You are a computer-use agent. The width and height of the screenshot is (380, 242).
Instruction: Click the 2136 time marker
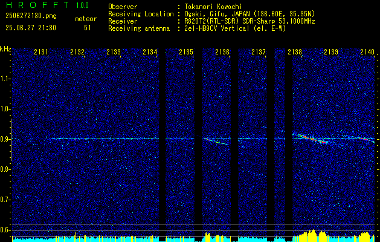point(222,51)
